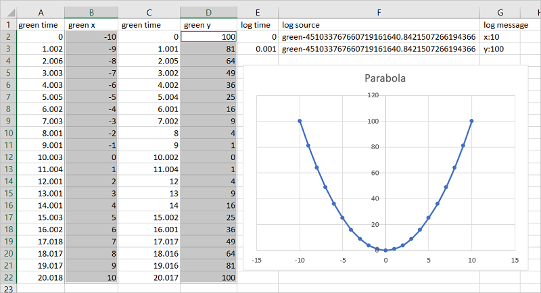
Task: Click the "green x" header cell
Action: tap(93, 25)
